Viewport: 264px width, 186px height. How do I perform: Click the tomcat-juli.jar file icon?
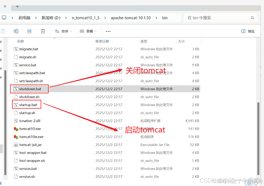pos(16,145)
